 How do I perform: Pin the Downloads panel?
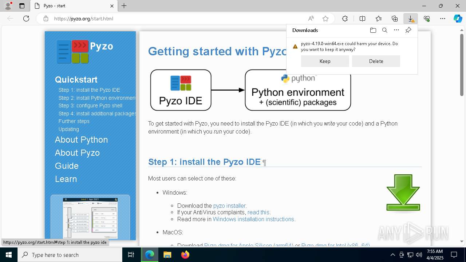click(x=408, y=30)
